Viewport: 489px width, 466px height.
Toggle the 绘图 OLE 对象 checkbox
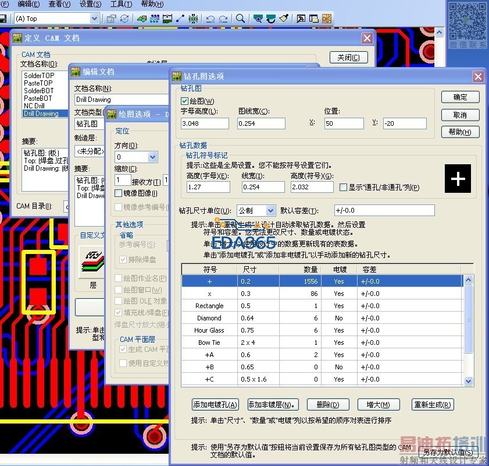118,301
